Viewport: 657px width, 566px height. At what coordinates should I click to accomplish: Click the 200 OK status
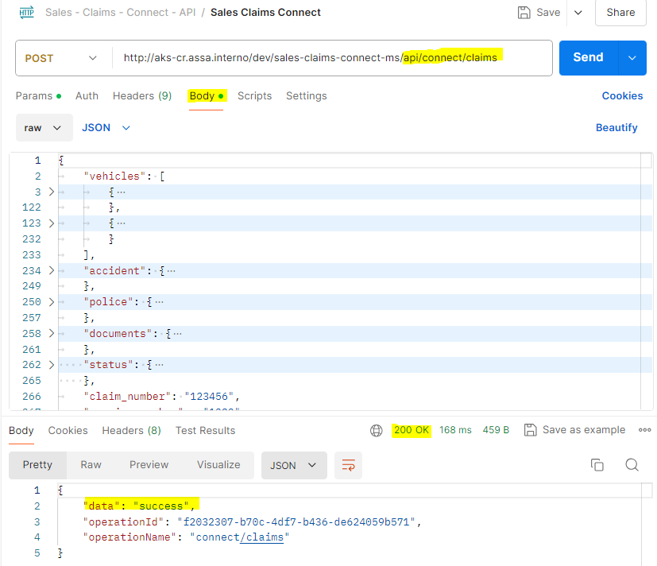click(412, 430)
